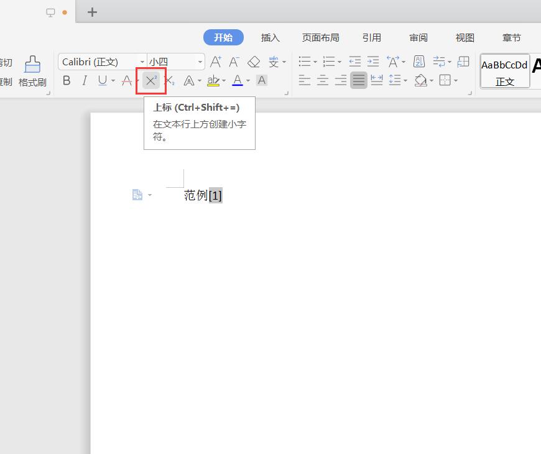Toggle italic formatting
Image resolution: width=541 pixels, height=454 pixels.
coord(85,80)
